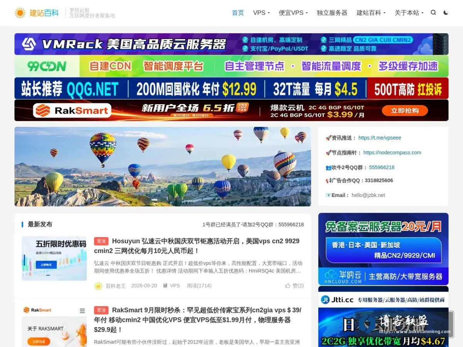Click author avatar beside 百科老王
The image size is (463, 347).
click(98, 286)
